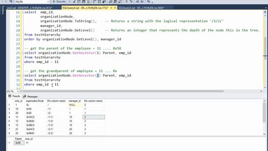Select Results to Text icon

tap(111, 2)
